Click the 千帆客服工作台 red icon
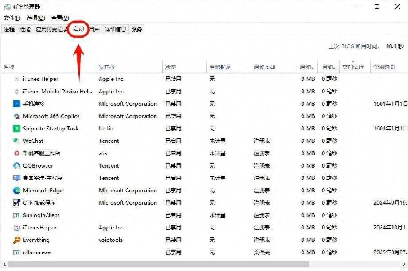This screenshot has height=271, width=408. pos(17,153)
